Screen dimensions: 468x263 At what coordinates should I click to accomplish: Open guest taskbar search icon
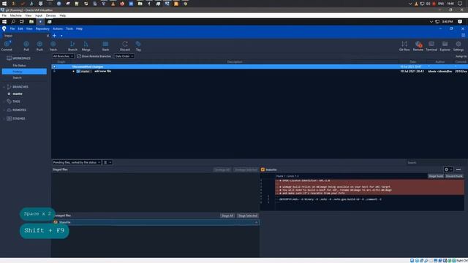point(13,22)
